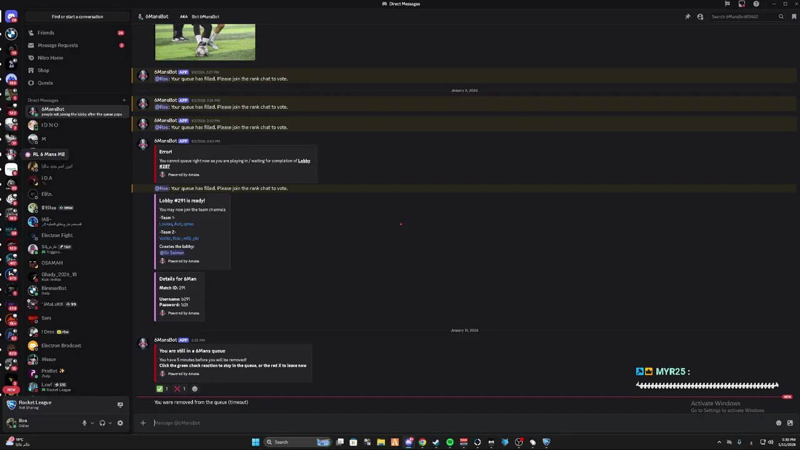800x450 pixels.
Task: Open Lobby #287 link in error message
Action: click(234, 164)
